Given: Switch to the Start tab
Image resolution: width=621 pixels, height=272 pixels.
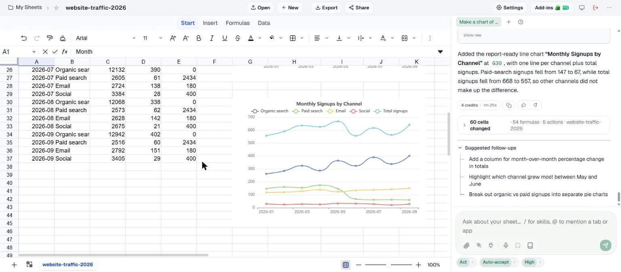Looking at the screenshot, I should pyautogui.click(x=188, y=23).
